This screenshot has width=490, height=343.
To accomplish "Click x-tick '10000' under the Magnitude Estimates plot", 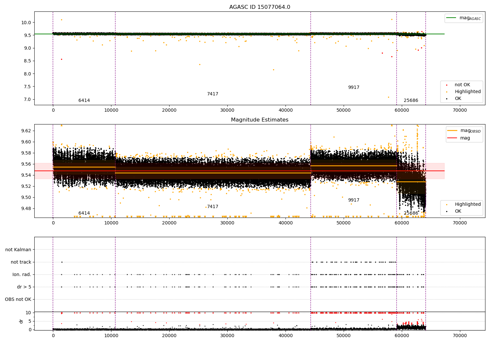I will tap(111, 223).
